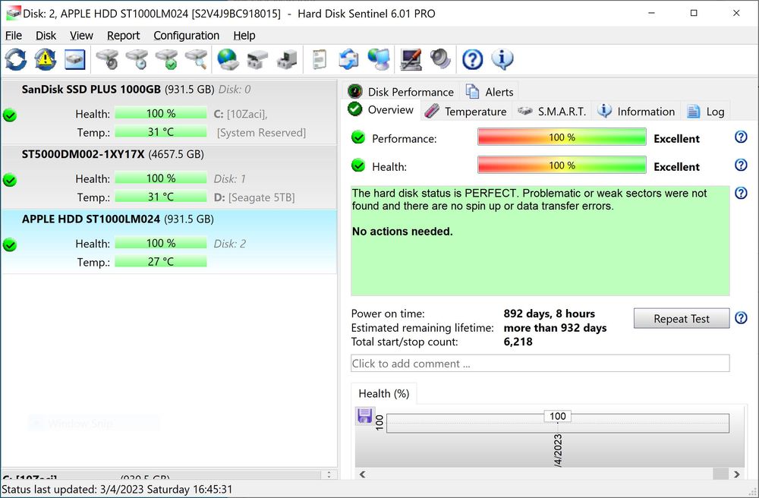Click the disk with clock toolbar icon

(137, 59)
